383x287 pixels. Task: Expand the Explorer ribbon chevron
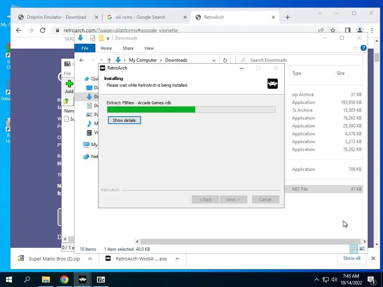(355, 48)
